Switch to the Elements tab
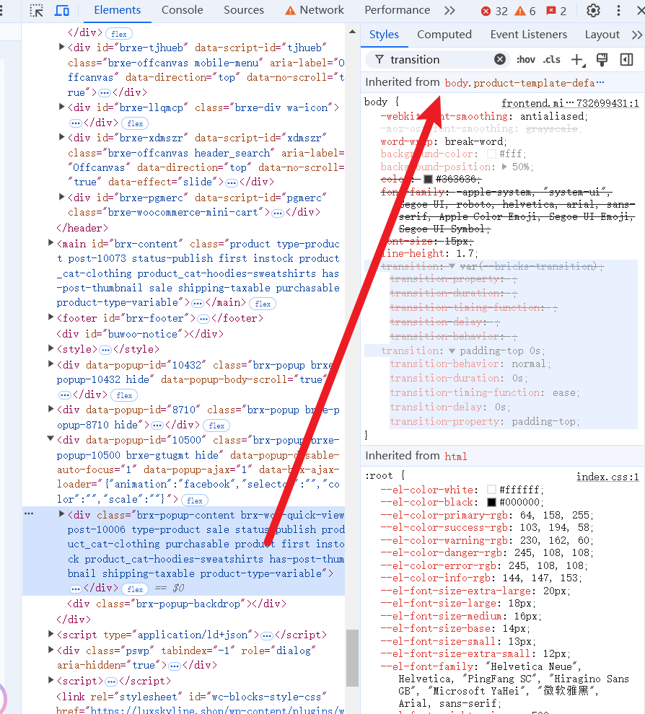 coord(118,10)
